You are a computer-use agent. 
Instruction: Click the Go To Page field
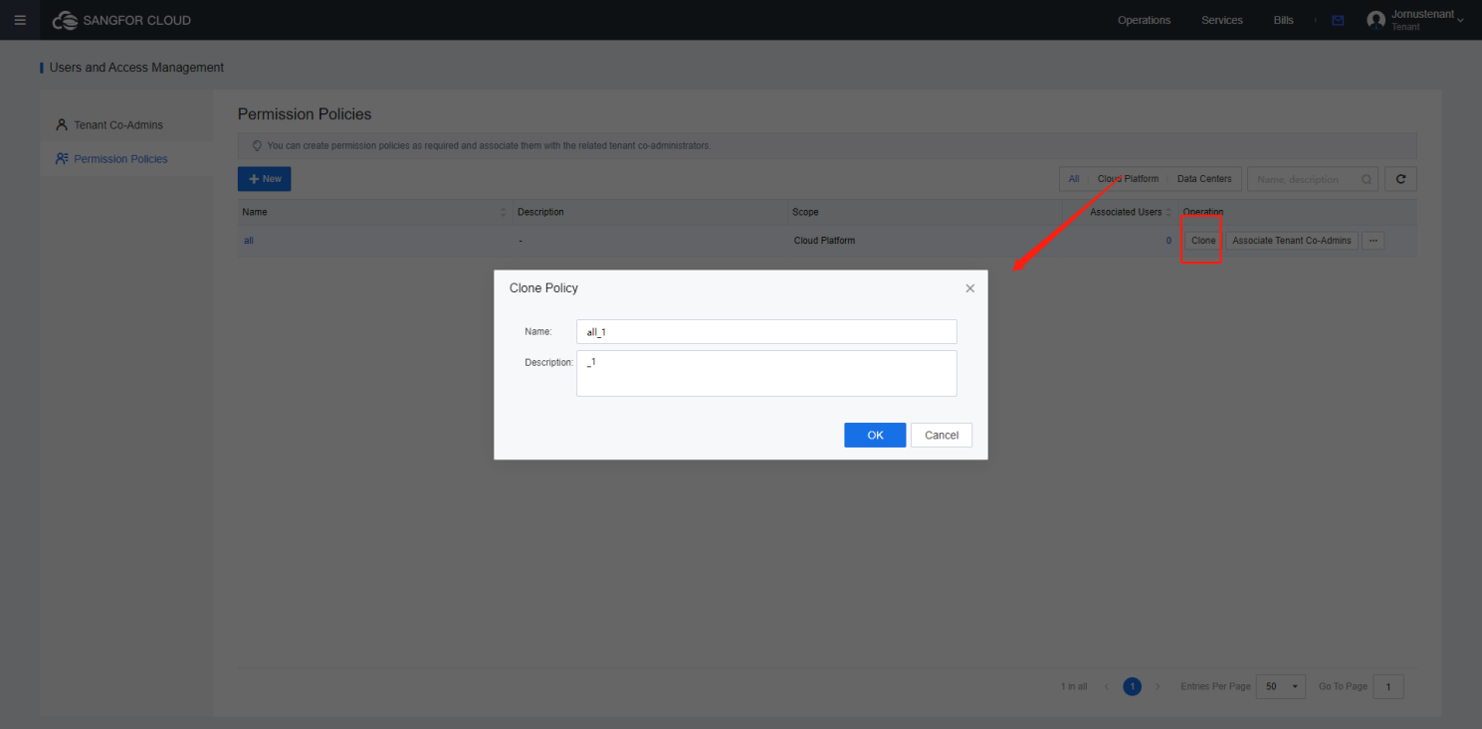click(x=1388, y=686)
